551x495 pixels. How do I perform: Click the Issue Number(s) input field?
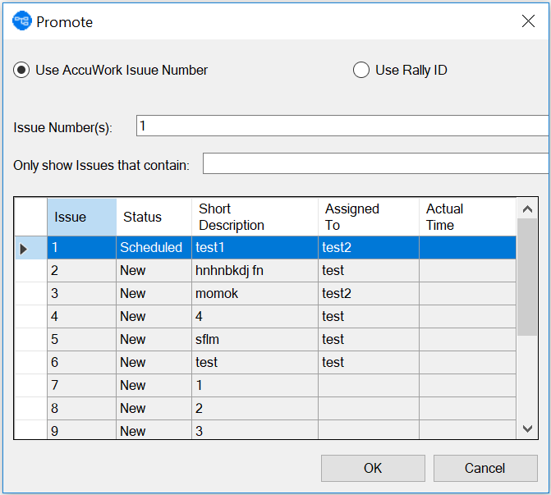pos(342,126)
